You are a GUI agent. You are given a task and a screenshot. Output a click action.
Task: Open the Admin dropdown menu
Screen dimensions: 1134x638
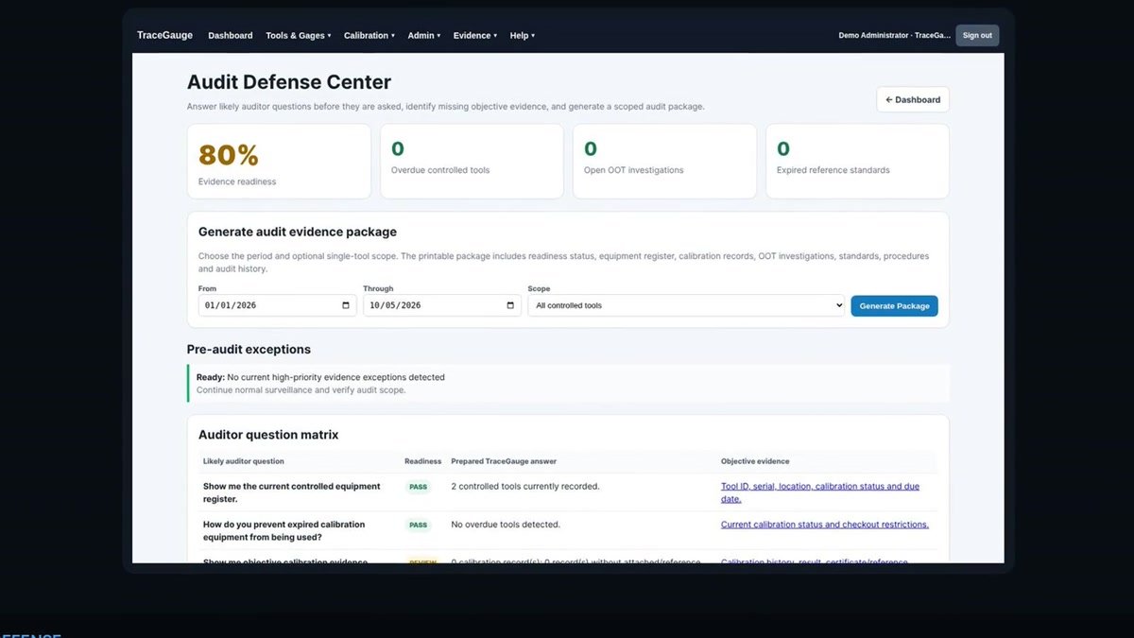(424, 36)
